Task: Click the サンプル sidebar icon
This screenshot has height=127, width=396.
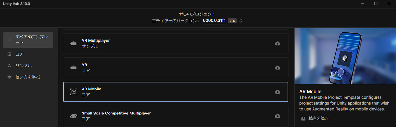Action: 9,65
